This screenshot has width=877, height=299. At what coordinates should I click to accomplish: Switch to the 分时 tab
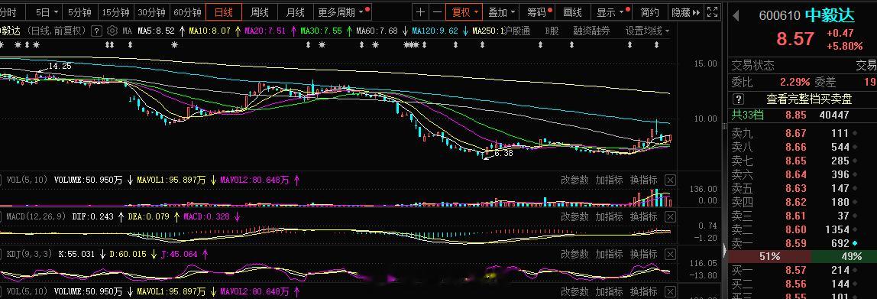8,12
